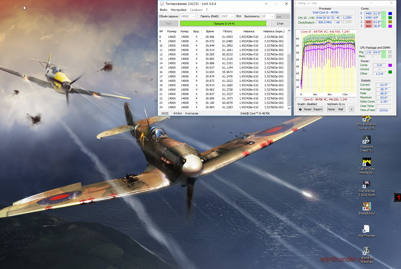Image resolution: width=401 pixels, height=269 pixels.
Task: Click the C-Temp temperature graph area
Action: [x=325, y=63]
